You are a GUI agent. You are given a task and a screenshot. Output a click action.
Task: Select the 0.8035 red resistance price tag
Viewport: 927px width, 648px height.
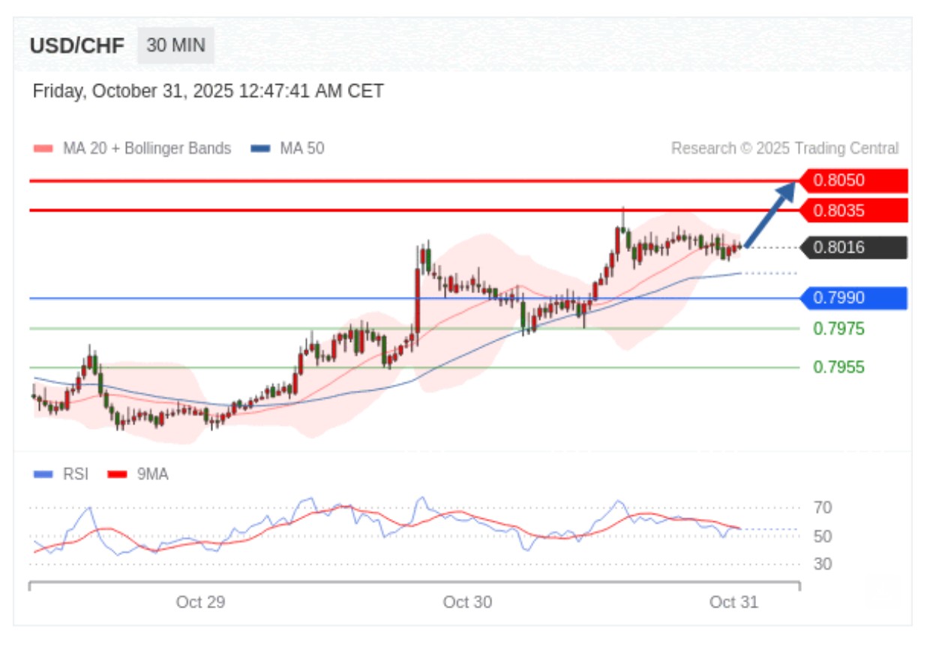pyautogui.click(x=853, y=211)
